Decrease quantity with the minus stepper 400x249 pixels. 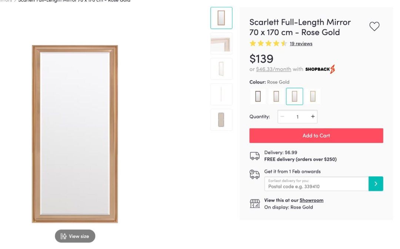[282, 117]
